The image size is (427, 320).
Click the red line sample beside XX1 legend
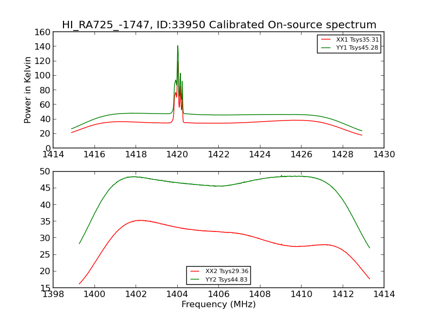tap(326, 39)
